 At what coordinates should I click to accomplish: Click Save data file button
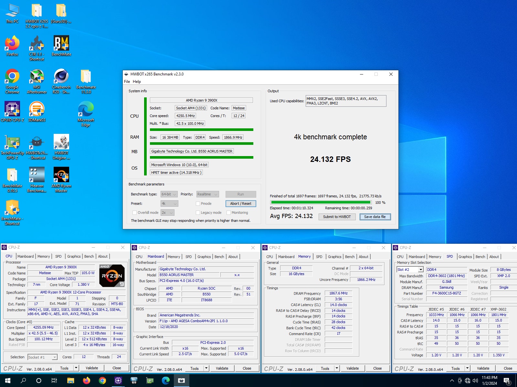[x=375, y=217]
